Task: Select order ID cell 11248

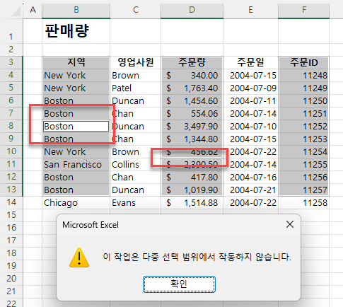Action: (304, 75)
